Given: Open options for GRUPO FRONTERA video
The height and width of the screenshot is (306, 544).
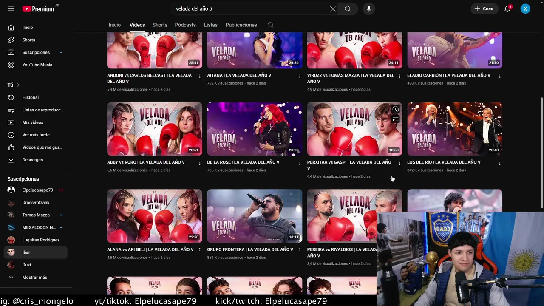Looking at the screenshot, I should 300,250.
